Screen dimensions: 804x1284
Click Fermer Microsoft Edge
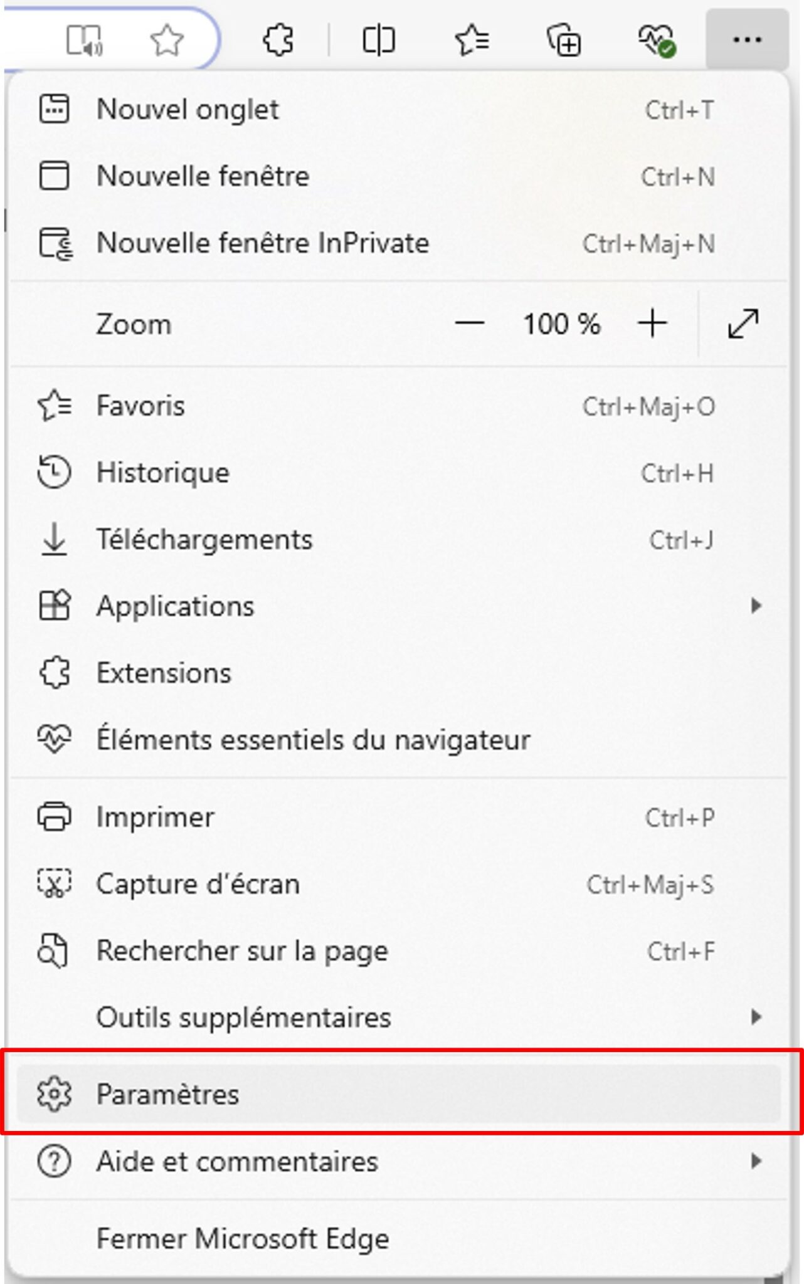pos(243,1239)
